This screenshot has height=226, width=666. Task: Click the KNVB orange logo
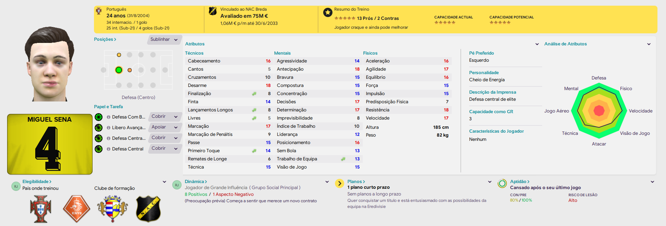pos(77,209)
